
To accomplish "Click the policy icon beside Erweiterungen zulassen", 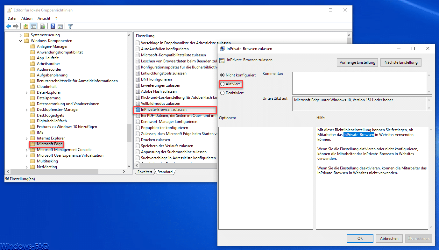I will pyautogui.click(x=138, y=85).
